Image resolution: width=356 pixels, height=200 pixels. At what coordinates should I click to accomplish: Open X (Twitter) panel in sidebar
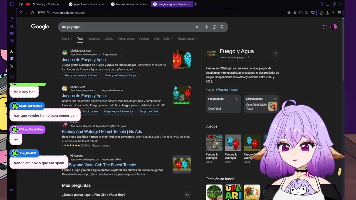pyautogui.click(x=12, y=66)
